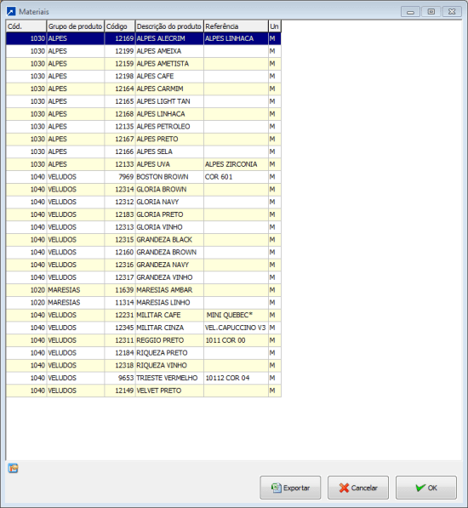Select the MARESIAS AMBAR row
Image resolution: width=468 pixels, height=508 pixels.
(144, 290)
